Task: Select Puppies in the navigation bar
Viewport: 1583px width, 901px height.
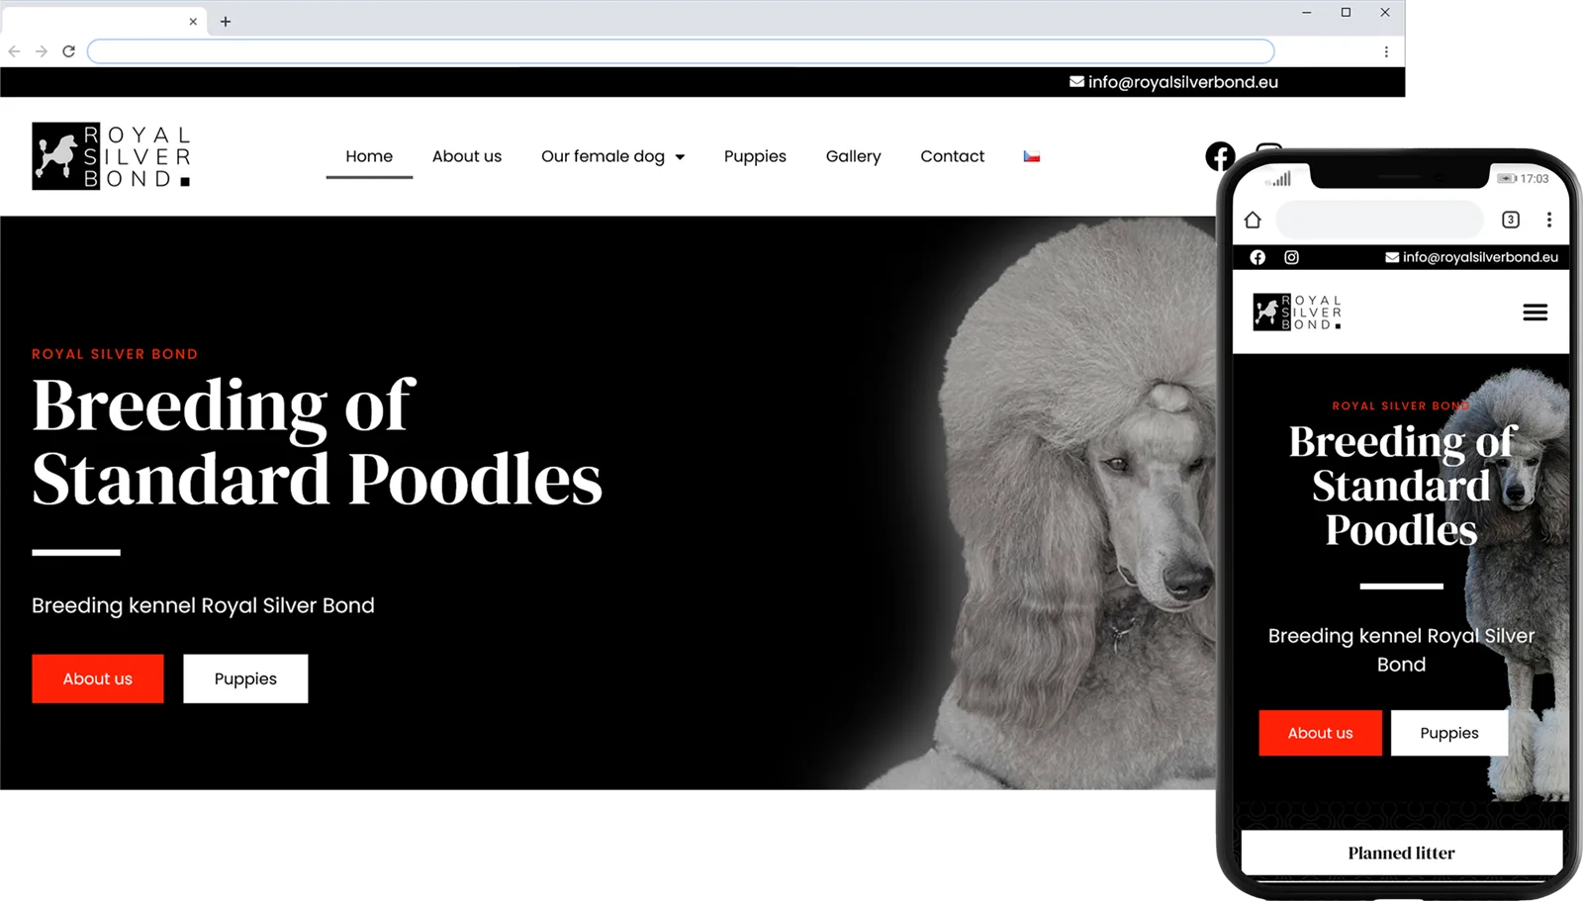Action: coord(755,156)
